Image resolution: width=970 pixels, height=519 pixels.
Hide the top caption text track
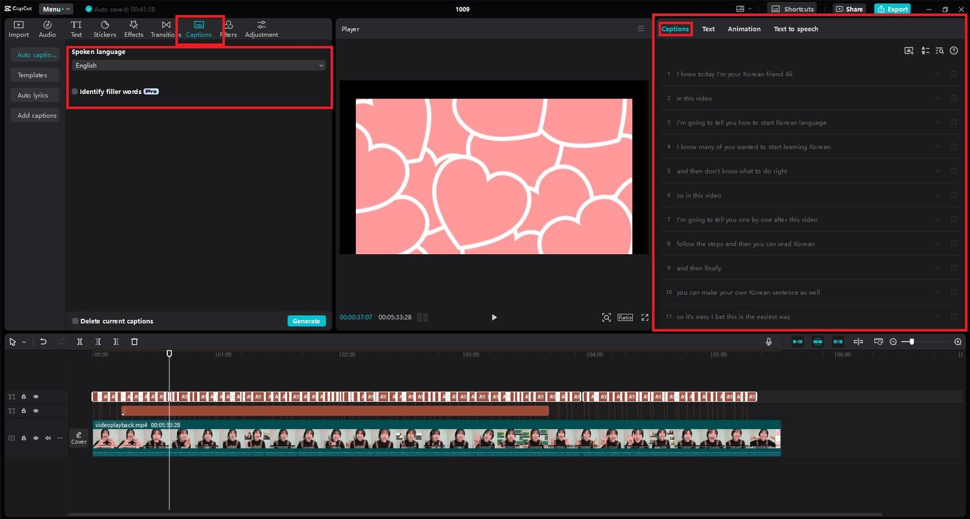tap(36, 397)
